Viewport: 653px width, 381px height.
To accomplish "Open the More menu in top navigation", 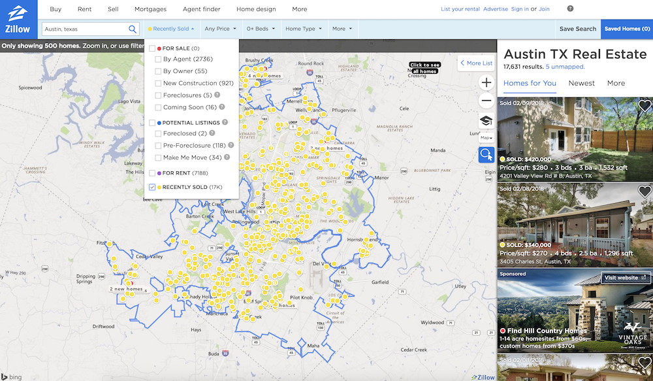I will click(x=300, y=9).
